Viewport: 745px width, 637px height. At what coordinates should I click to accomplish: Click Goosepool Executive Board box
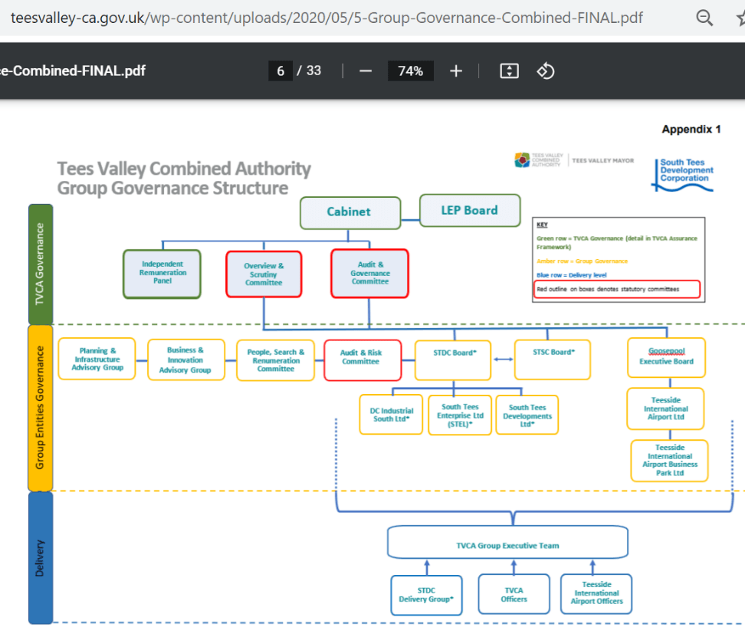666,358
